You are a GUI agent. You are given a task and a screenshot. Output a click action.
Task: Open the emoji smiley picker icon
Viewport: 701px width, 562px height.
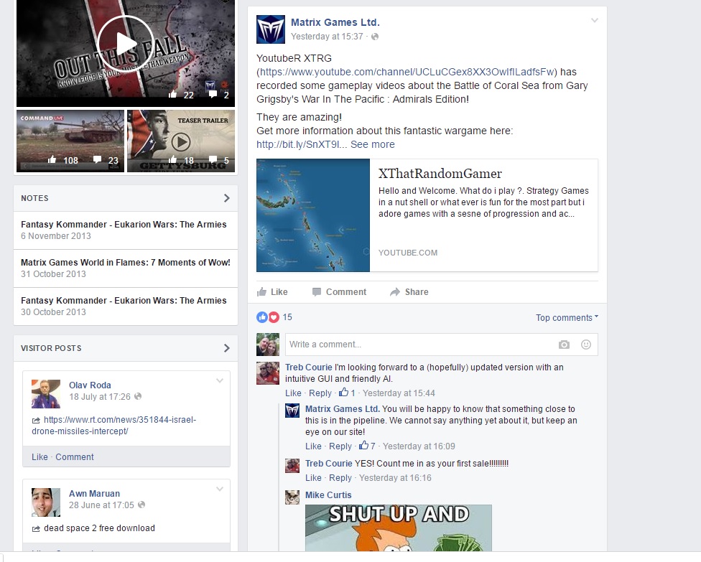click(586, 345)
